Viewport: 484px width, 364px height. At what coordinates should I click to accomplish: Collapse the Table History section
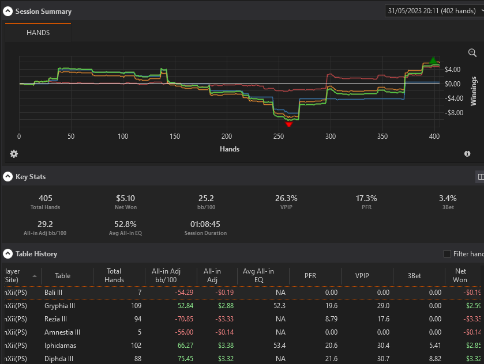point(7,253)
